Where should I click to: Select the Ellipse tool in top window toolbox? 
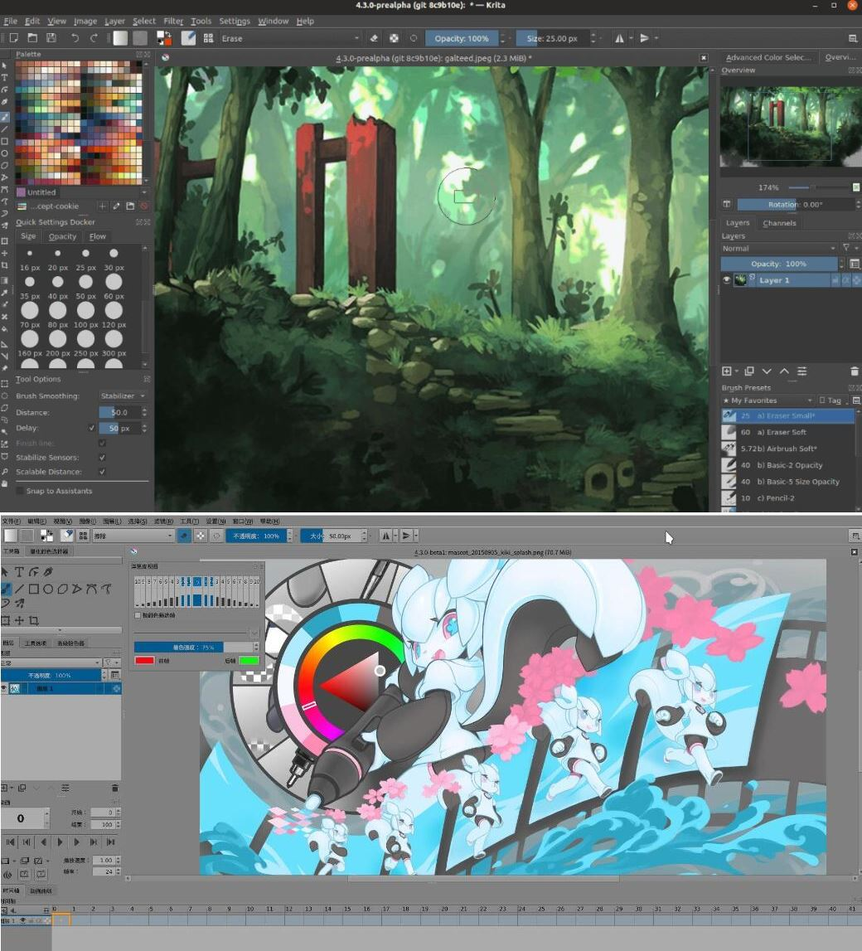click(x=5, y=153)
